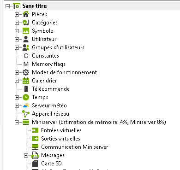Screen dimensions: 180x170
Task: Select the Carte SD card icon
Action: tap(35, 164)
